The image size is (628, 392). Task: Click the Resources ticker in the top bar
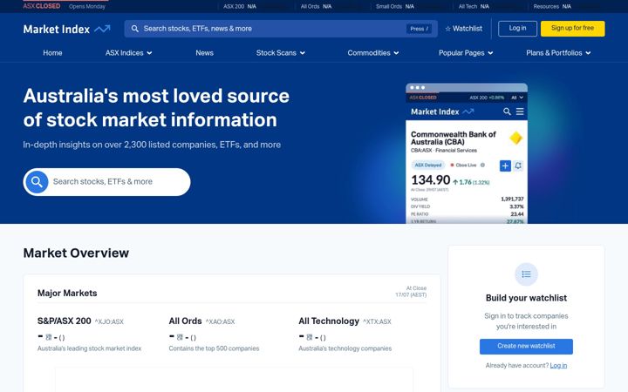point(552,6)
